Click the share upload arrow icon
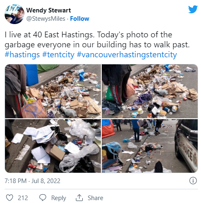The height and width of the screenshot is (203, 201). (x=79, y=198)
